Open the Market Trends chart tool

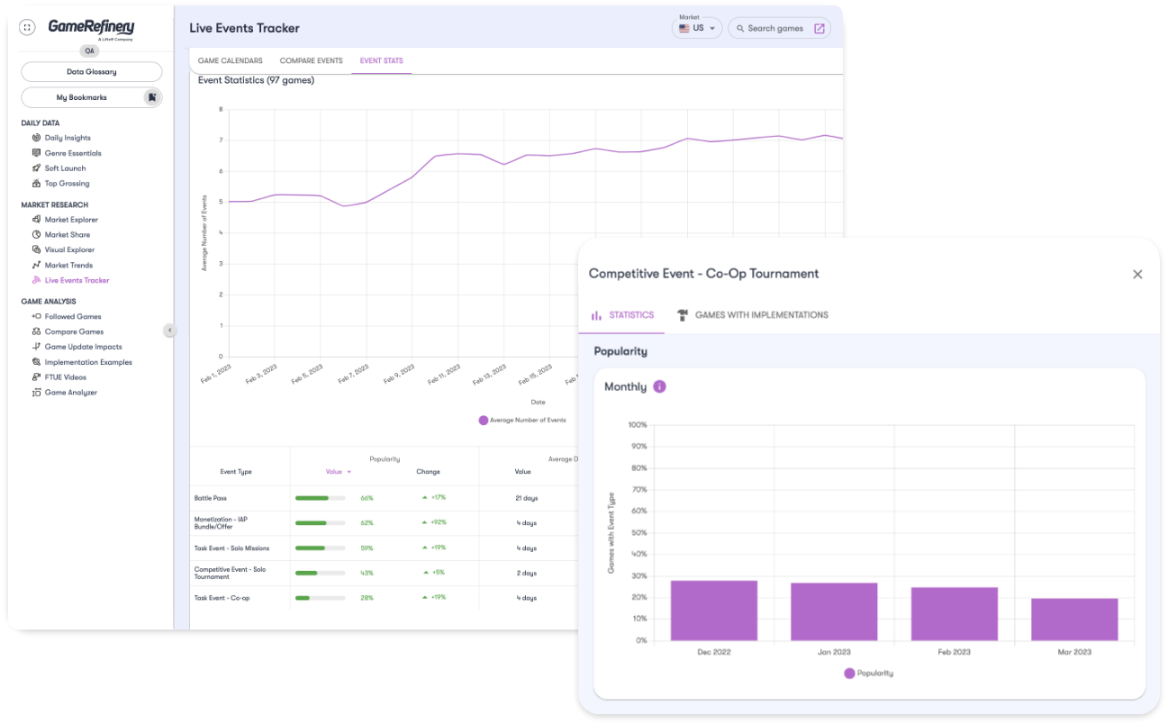point(67,265)
